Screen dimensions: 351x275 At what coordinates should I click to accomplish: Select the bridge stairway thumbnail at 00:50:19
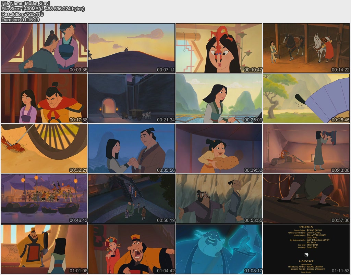pyautogui.click(x=132, y=199)
